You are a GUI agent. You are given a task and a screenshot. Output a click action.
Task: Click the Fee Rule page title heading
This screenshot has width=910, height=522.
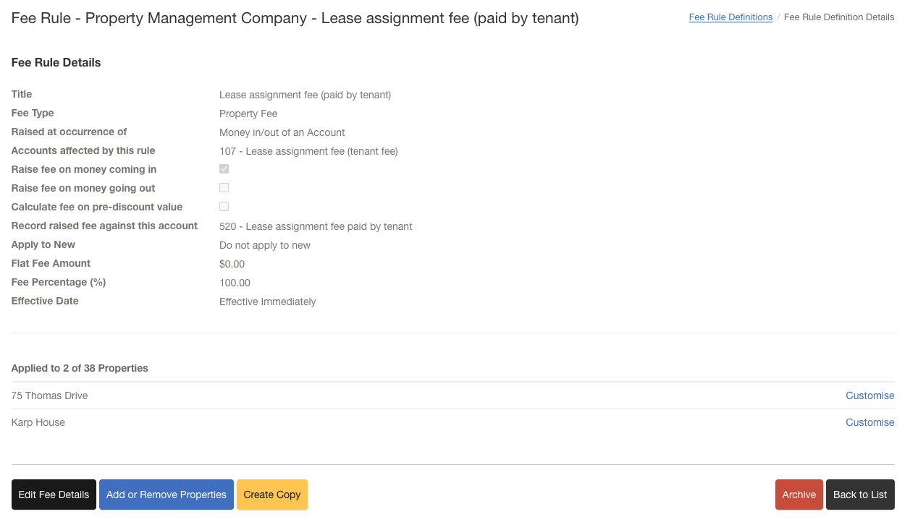click(x=295, y=19)
